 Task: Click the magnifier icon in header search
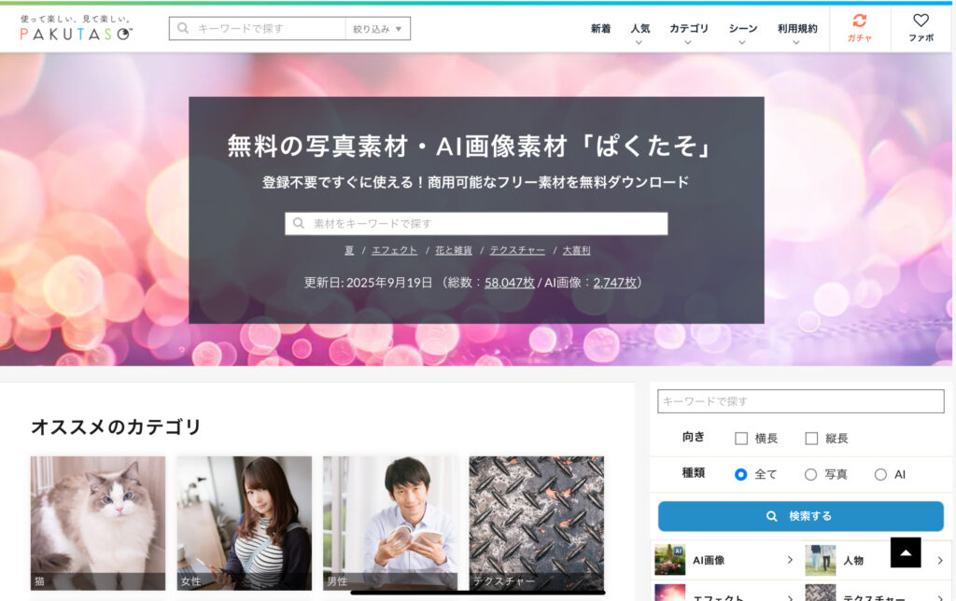(x=183, y=29)
